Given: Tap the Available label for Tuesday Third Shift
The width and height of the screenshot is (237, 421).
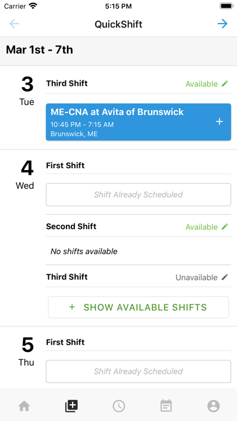Looking at the screenshot, I should coord(201,83).
